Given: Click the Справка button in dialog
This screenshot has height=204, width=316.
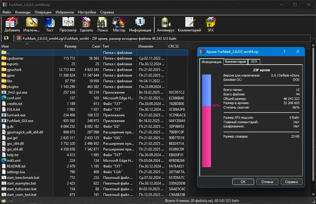Looking at the screenshot, I should (x=292, y=182).
